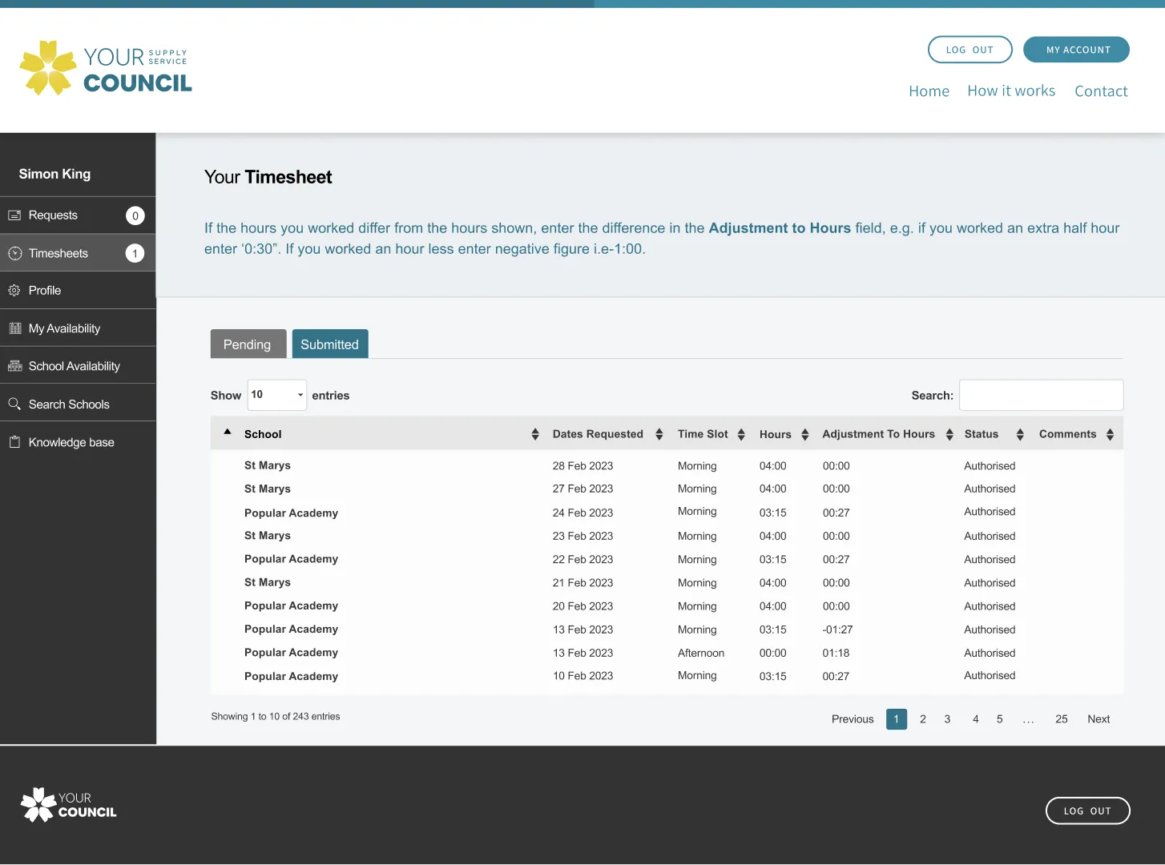Screen dimensions: 1165x865
Task: Sort table by Dates Requested arrows
Action: pos(659,434)
